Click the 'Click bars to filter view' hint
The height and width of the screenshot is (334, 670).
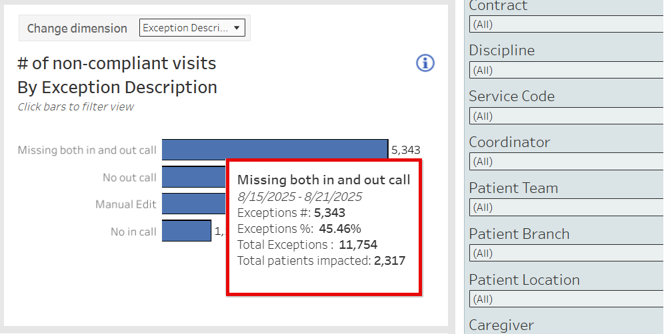coord(75,106)
